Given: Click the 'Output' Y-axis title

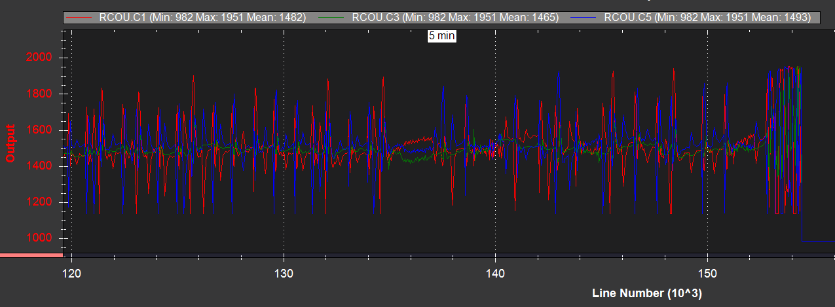Looking at the screenshot, I should [x=10, y=143].
